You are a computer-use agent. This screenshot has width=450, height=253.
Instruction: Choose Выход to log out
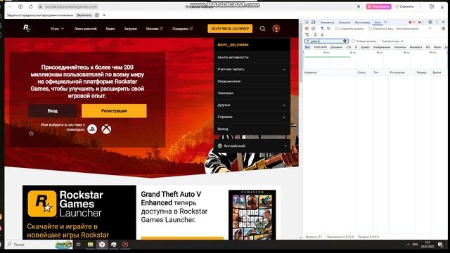[x=252, y=129]
